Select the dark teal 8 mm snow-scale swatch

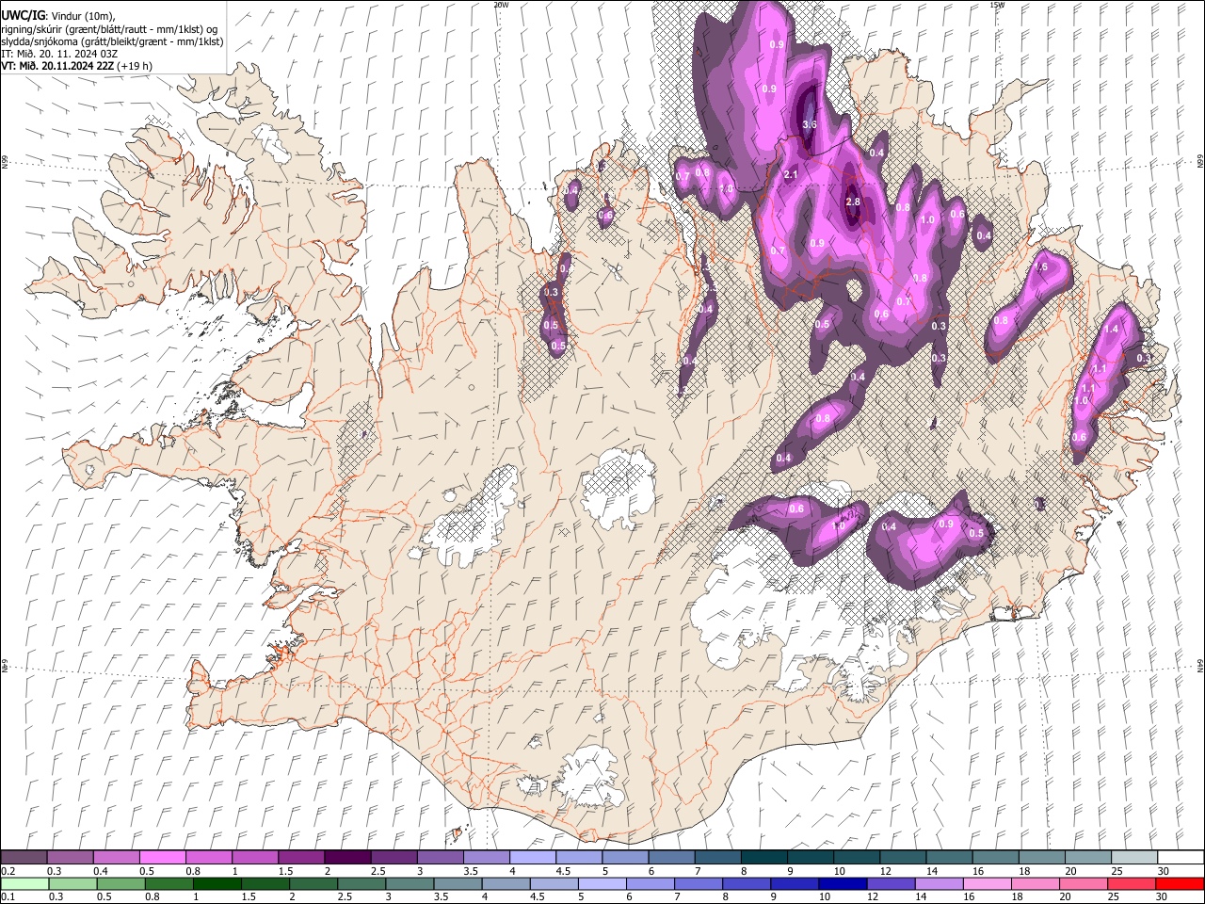[763, 858]
